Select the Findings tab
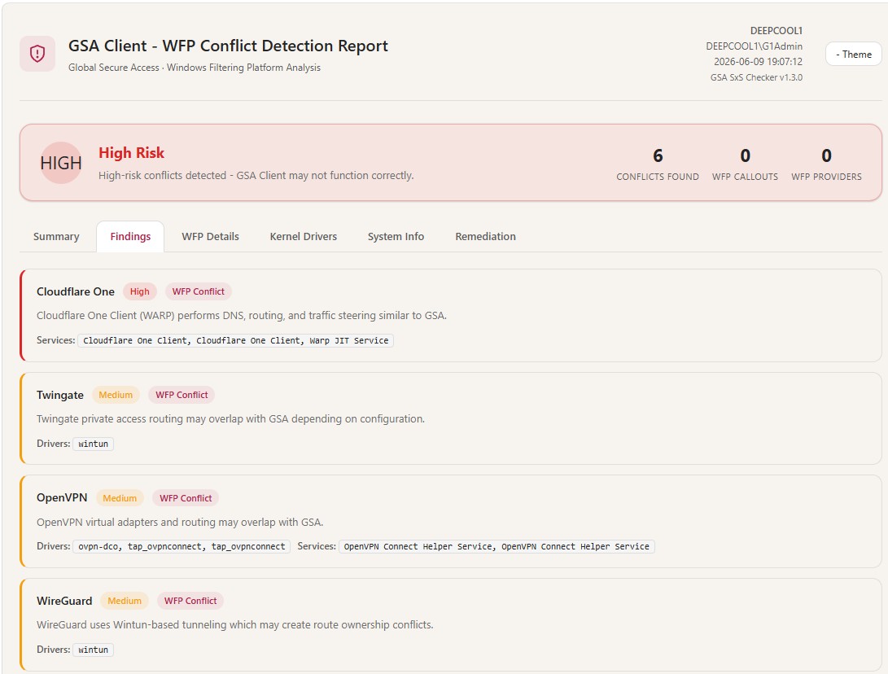This screenshot has height=674, width=888. pyautogui.click(x=130, y=236)
